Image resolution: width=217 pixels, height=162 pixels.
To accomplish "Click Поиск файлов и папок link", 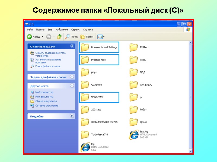I will click(48, 66).
